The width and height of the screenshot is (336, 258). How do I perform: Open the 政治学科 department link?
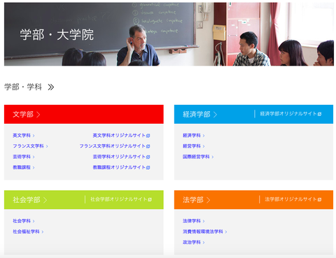pos(192,243)
